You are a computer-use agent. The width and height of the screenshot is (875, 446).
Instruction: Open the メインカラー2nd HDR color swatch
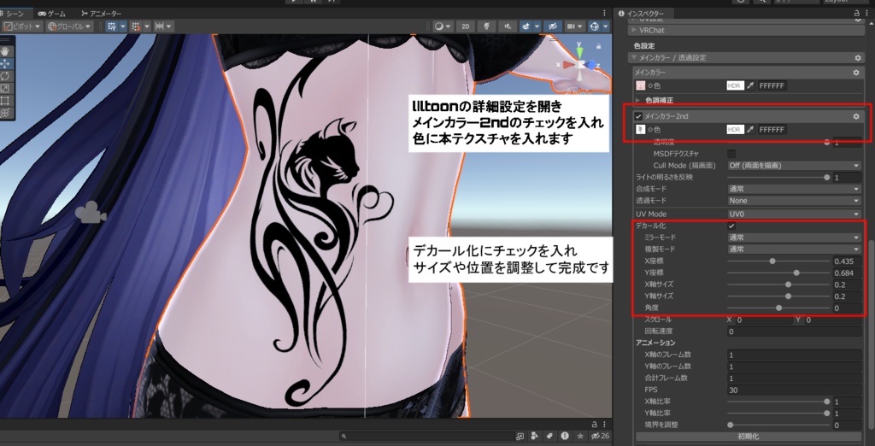(736, 130)
